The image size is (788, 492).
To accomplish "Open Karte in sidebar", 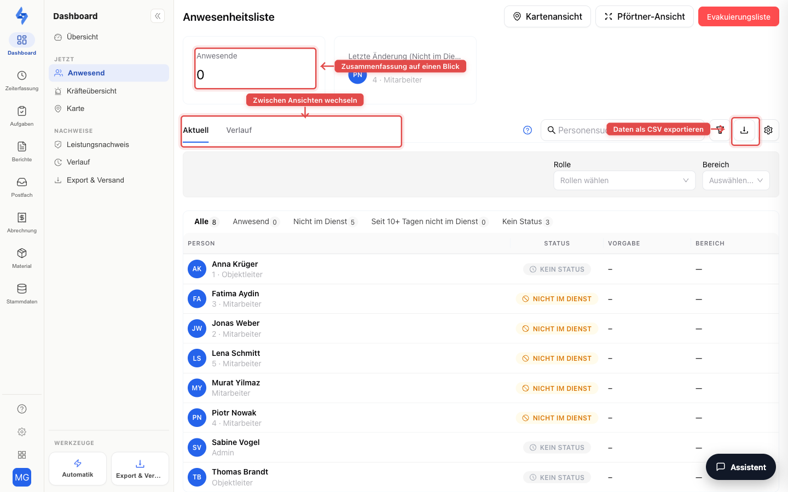I will pos(109,108).
